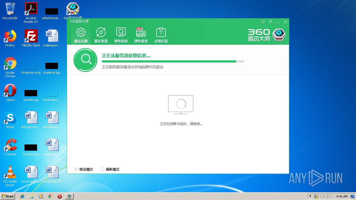Select Firefox desktop shortcut
356x200 pixels.
click(x=10, y=38)
